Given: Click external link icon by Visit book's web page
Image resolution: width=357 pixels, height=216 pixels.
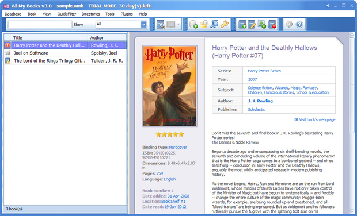Looking at the screenshot, I should [x=296, y=119].
